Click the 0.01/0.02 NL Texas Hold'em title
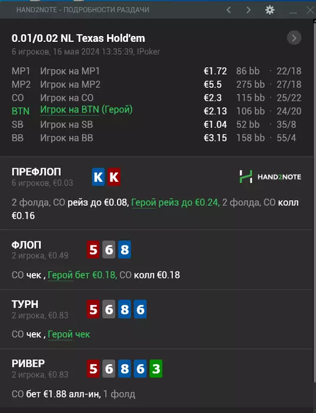Viewport: 316px width, 413px height. click(79, 38)
